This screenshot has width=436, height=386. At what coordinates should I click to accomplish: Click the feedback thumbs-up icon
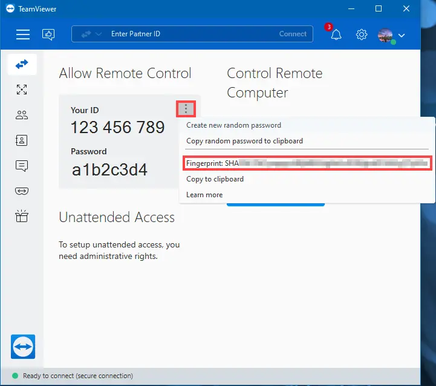[48, 34]
